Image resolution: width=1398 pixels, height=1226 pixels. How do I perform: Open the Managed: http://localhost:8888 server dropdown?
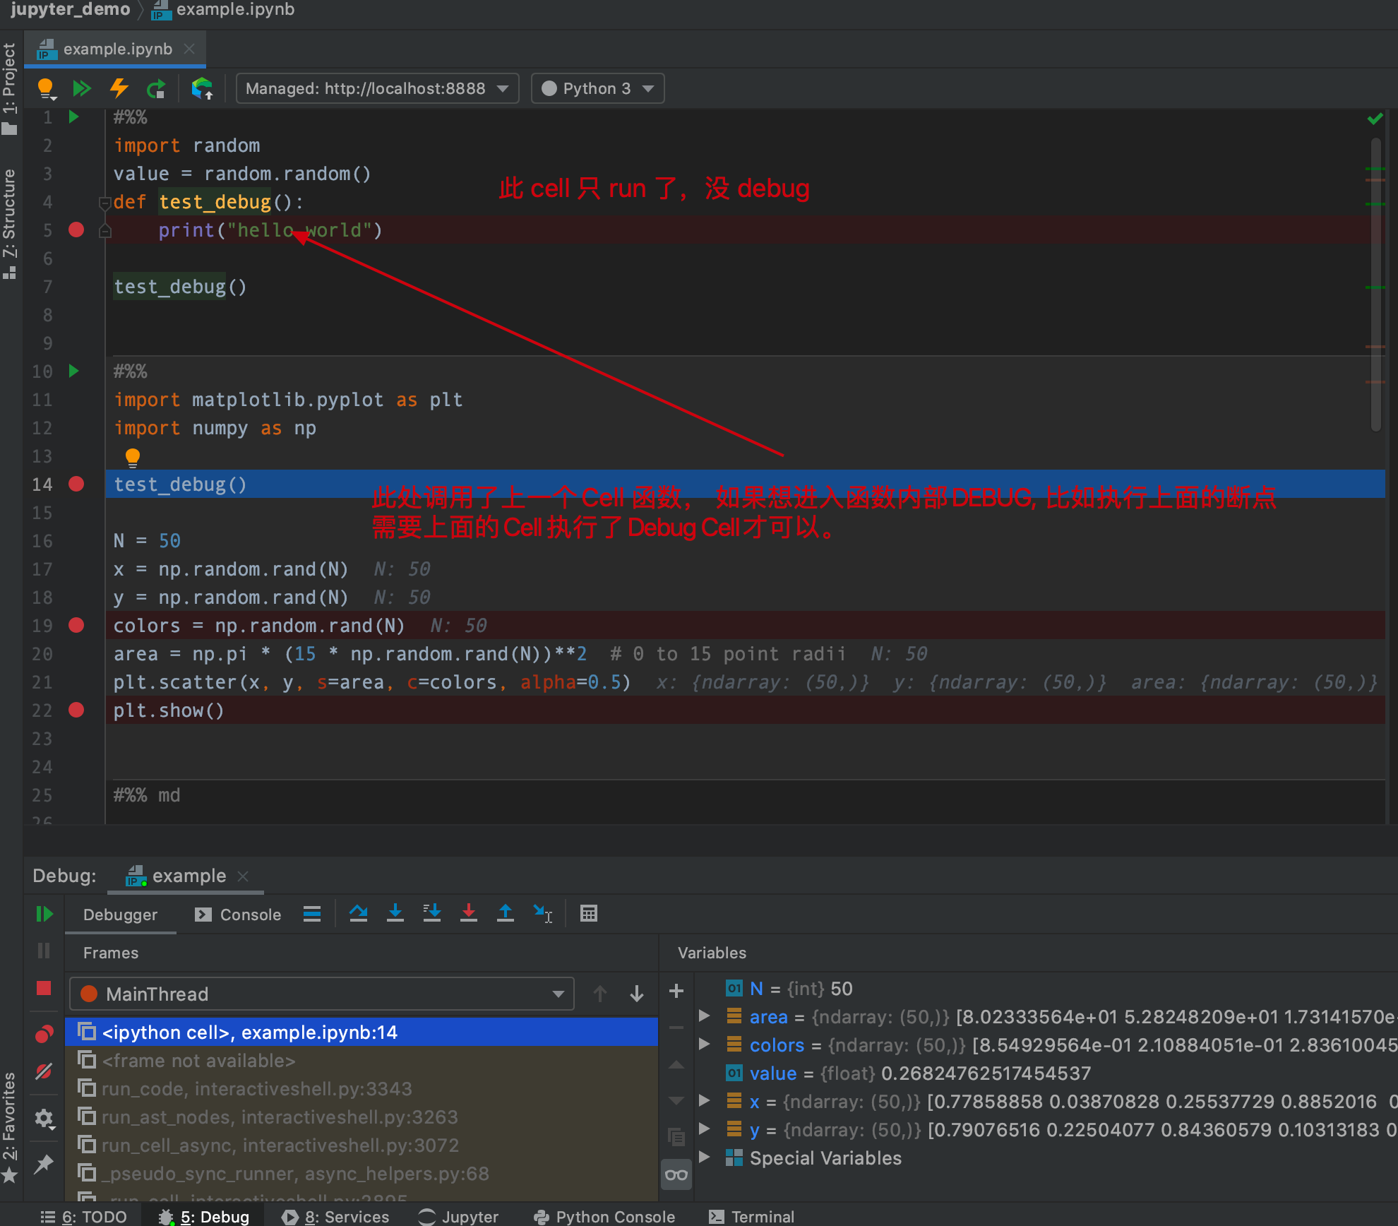pyautogui.click(x=378, y=88)
